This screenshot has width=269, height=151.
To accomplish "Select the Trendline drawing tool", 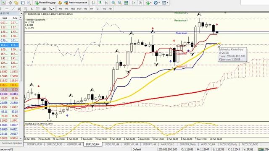I will tap(13, 9).
